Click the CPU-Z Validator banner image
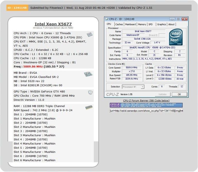 [146, 105]
